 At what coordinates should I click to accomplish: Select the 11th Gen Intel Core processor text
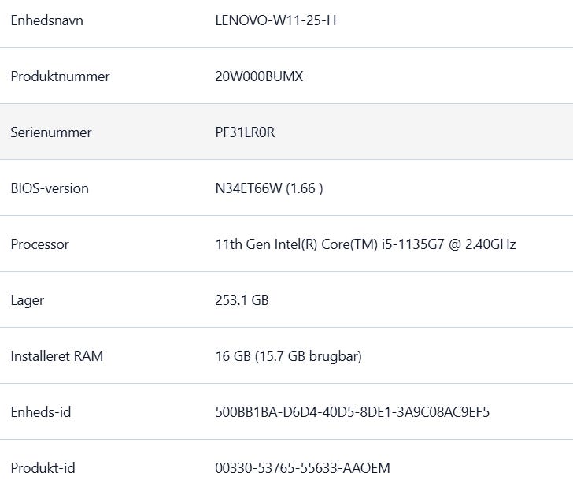click(x=365, y=244)
